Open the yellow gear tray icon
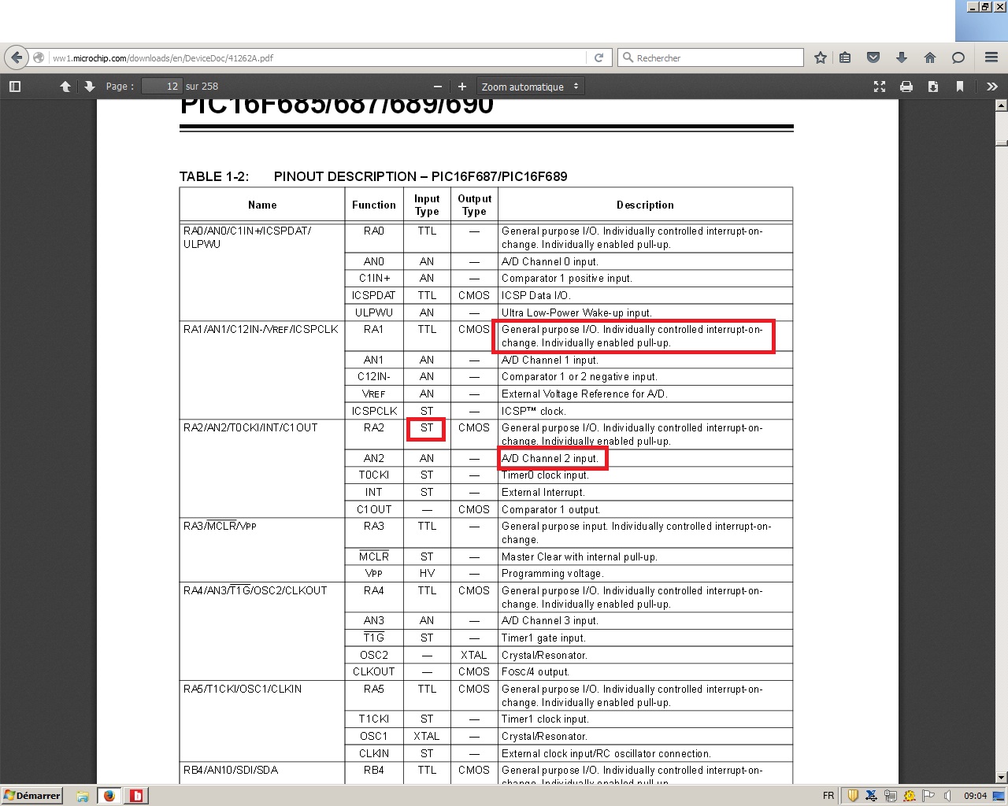The image size is (1008, 806). (x=910, y=796)
